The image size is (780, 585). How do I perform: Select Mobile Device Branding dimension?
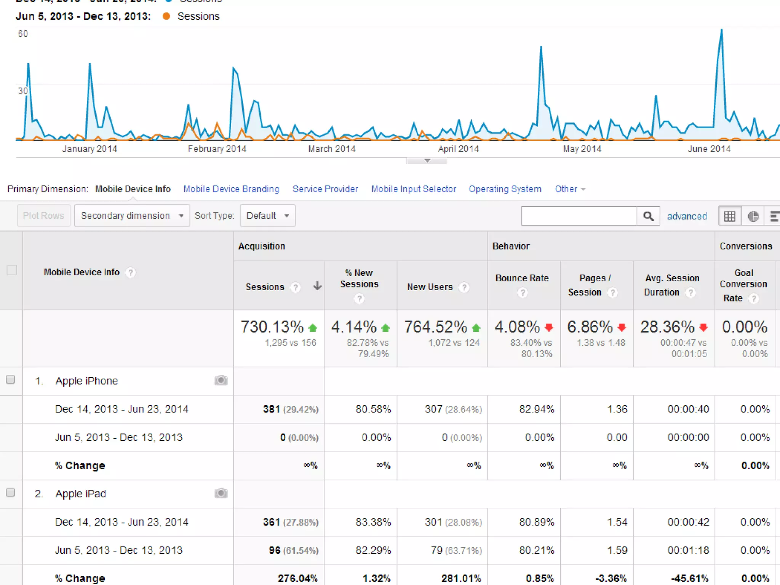(x=231, y=189)
